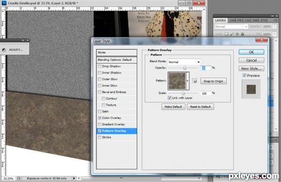Select Styles in the Layer Style list

pyautogui.click(x=117, y=52)
